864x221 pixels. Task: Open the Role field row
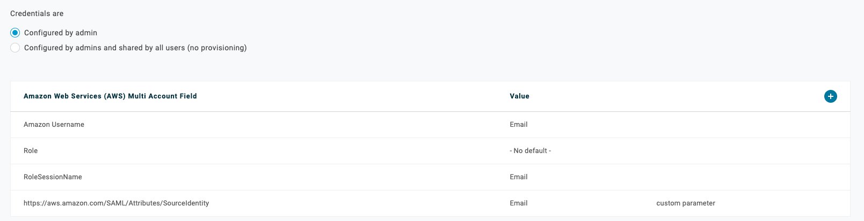430,151
